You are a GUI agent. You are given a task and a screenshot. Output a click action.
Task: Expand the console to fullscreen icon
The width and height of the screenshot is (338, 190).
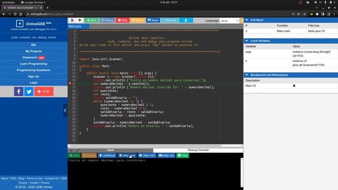click(x=78, y=150)
